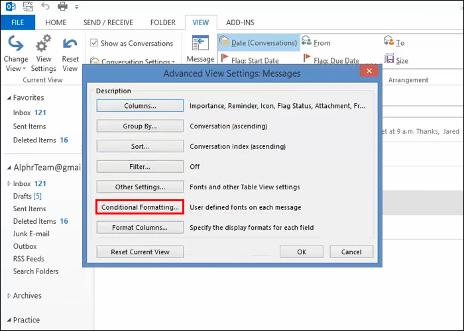Arrange by Flag: Start Date

[251, 60]
